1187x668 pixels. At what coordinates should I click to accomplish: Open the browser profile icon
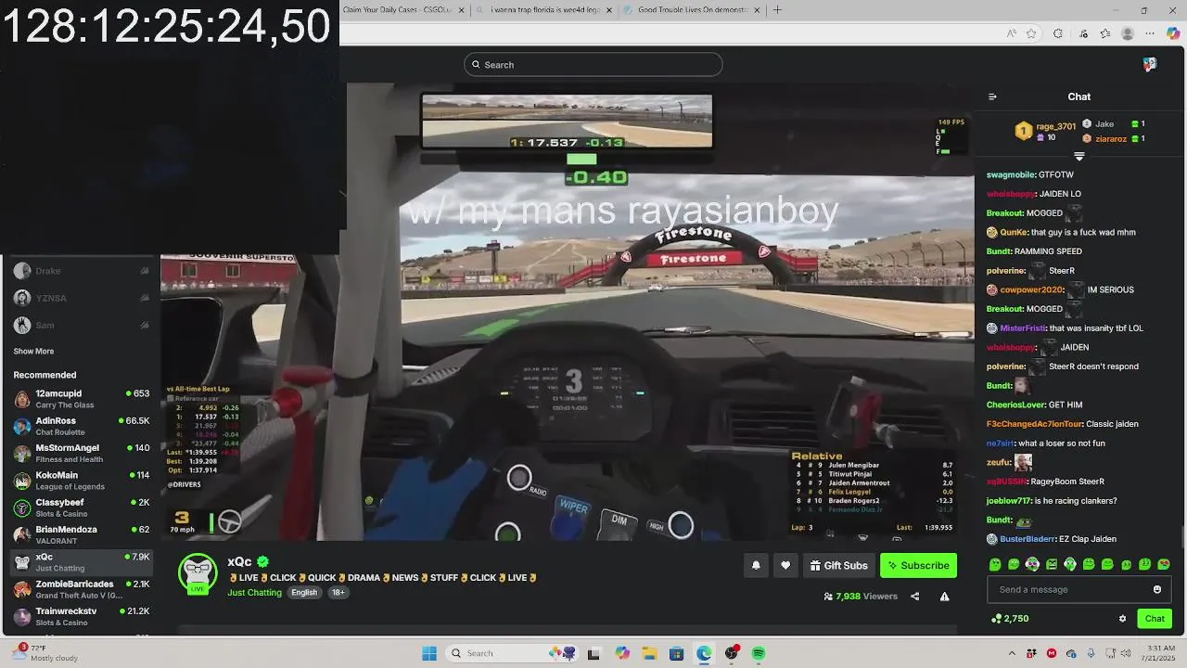(1128, 33)
